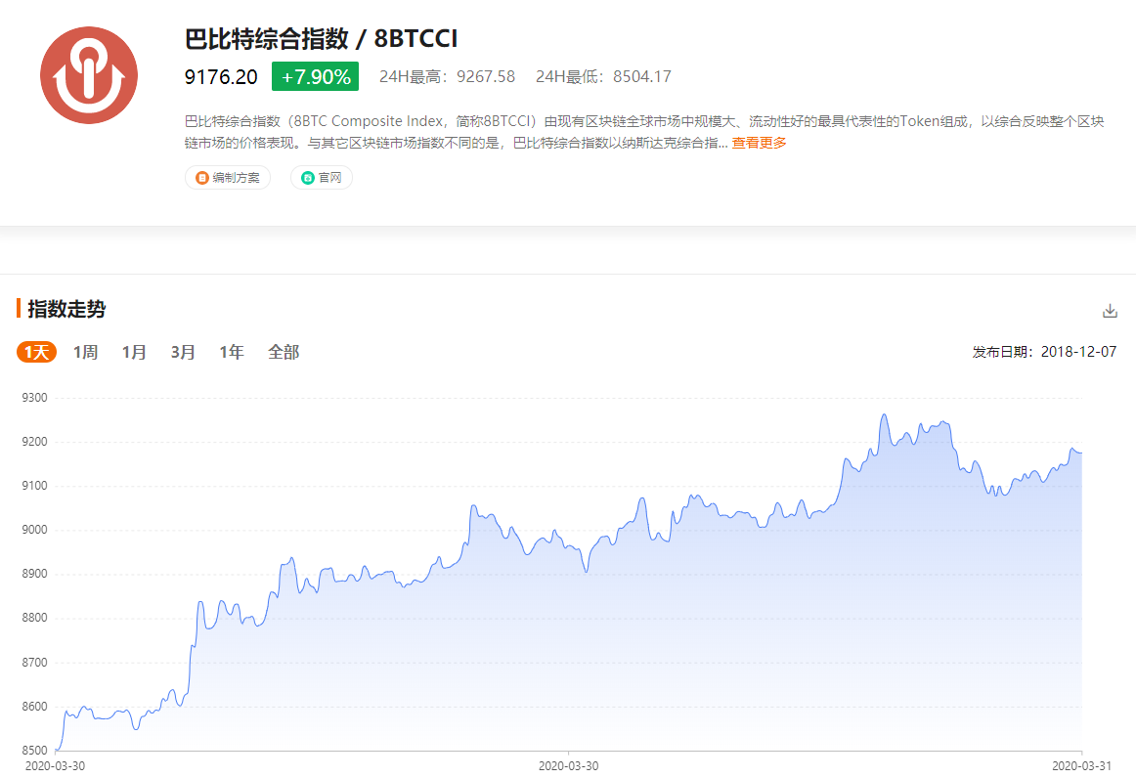Switch chart to 3月 range
Viewport: 1136px width, 778px height.
(x=183, y=352)
